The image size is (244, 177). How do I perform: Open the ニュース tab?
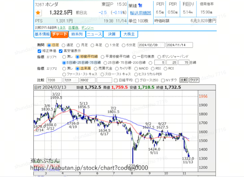tap(94, 34)
